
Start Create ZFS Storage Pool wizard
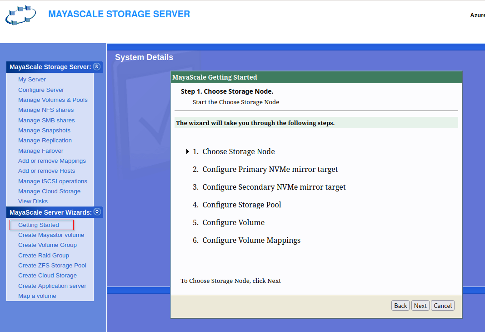(x=52, y=266)
